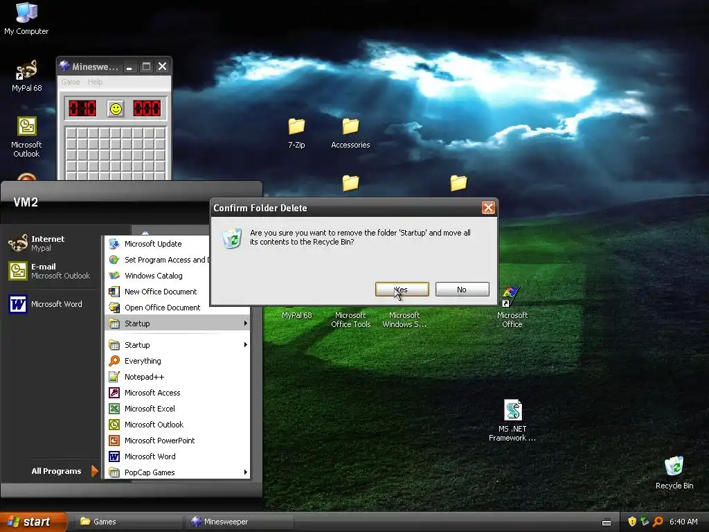The image size is (709, 532).
Task: Launch Notepad++ from the programs list
Action: (x=177, y=377)
